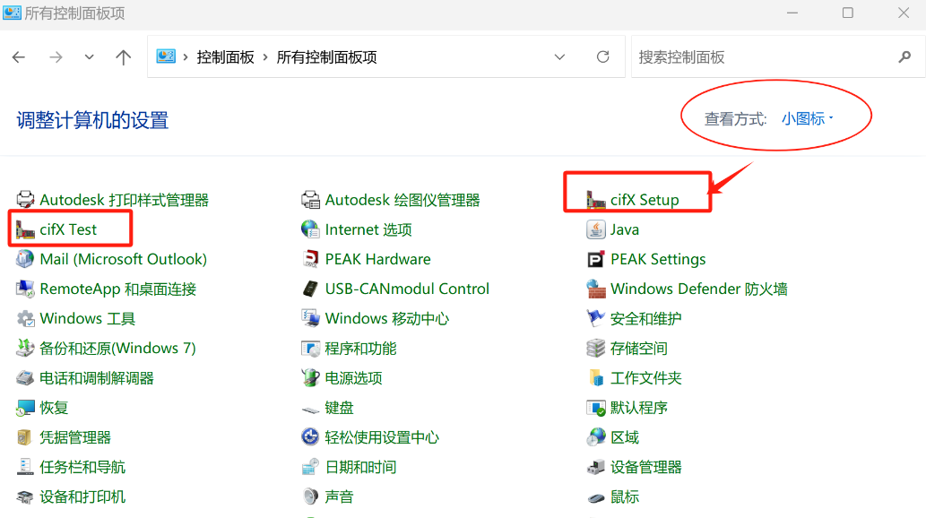Click the 轻松使用设置中心 icon
926x518 pixels.
click(310, 437)
